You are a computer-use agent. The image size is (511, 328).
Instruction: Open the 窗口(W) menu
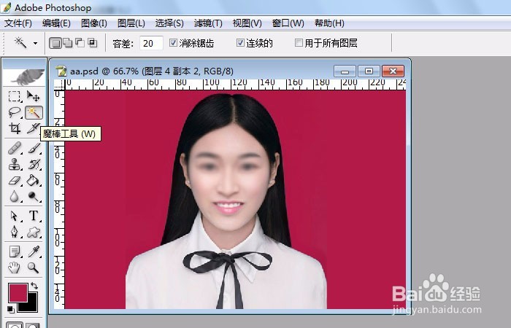click(288, 23)
